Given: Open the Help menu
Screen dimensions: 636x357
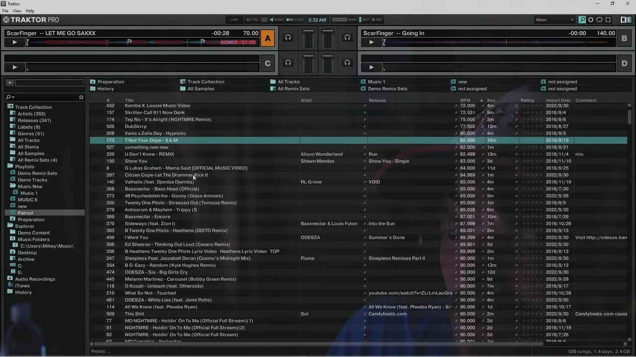Looking at the screenshot, I should 30,11.
